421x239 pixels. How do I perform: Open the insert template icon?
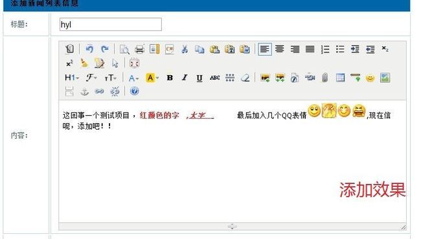[x=154, y=49]
